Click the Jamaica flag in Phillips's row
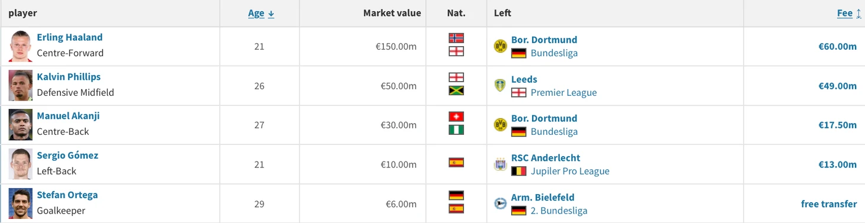 [456, 91]
